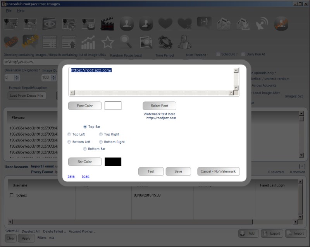Open the folder with eye icon in main toolbar
The image size is (310, 247).
pyautogui.click(x=49, y=24)
